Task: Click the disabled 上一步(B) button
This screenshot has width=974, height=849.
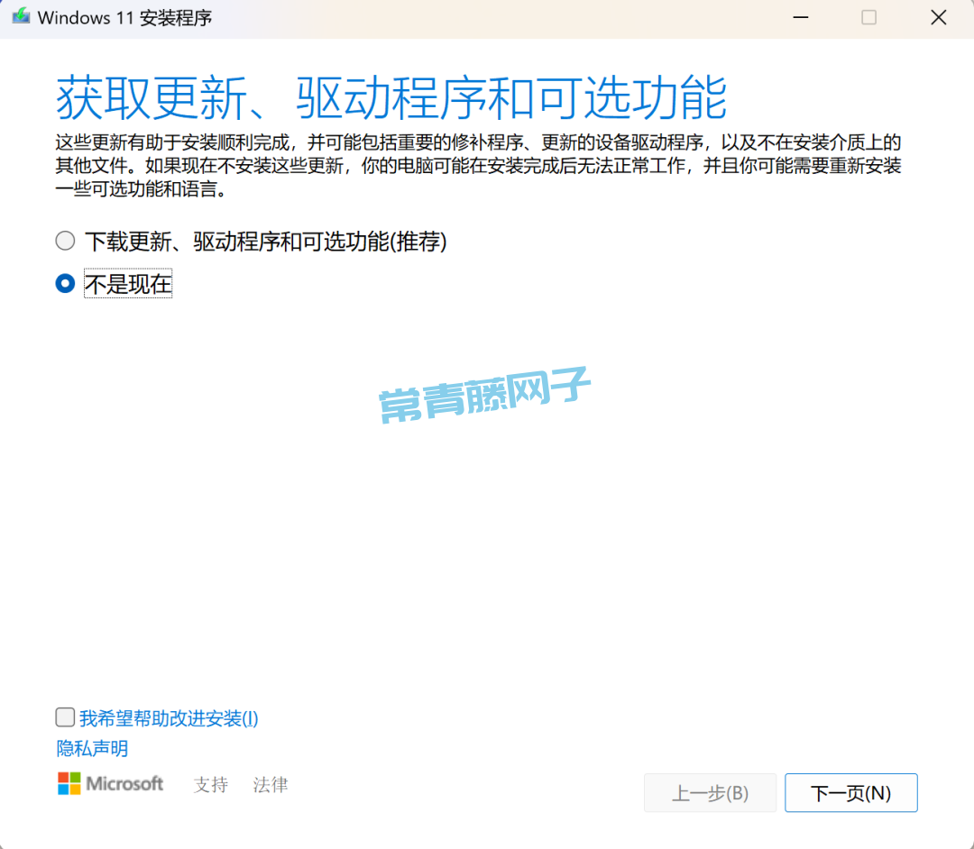Action: pyautogui.click(x=710, y=793)
